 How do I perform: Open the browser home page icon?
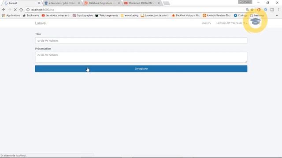click(21, 10)
